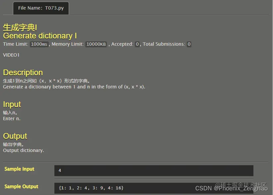The width and height of the screenshot is (273, 195).
Task: Click the English dictionary description sentence
Action: click(74, 87)
